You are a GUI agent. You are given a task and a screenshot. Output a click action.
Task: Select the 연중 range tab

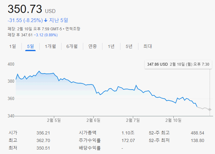point(93,46)
